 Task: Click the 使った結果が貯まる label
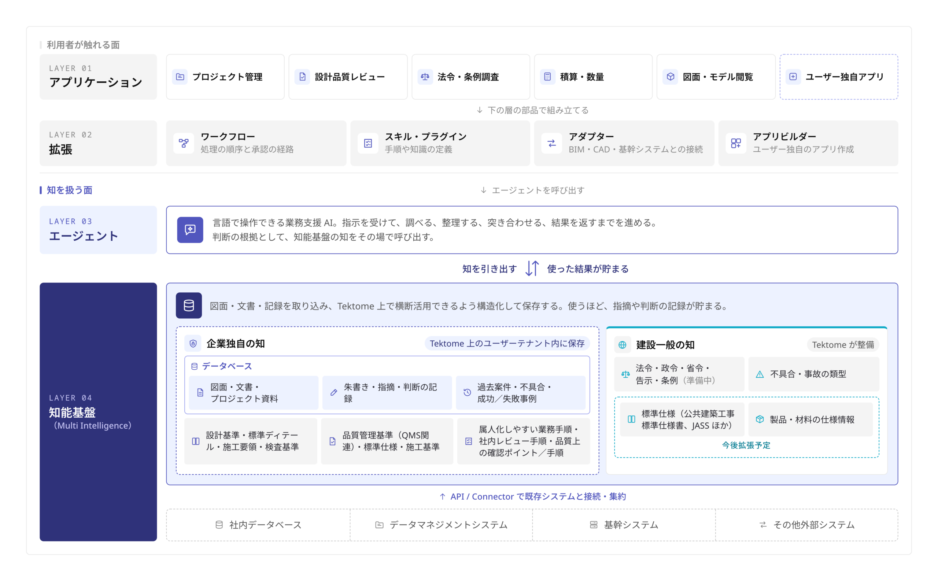tap(588, 269)
